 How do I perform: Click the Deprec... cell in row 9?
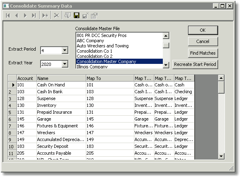[x=184, y=139]
